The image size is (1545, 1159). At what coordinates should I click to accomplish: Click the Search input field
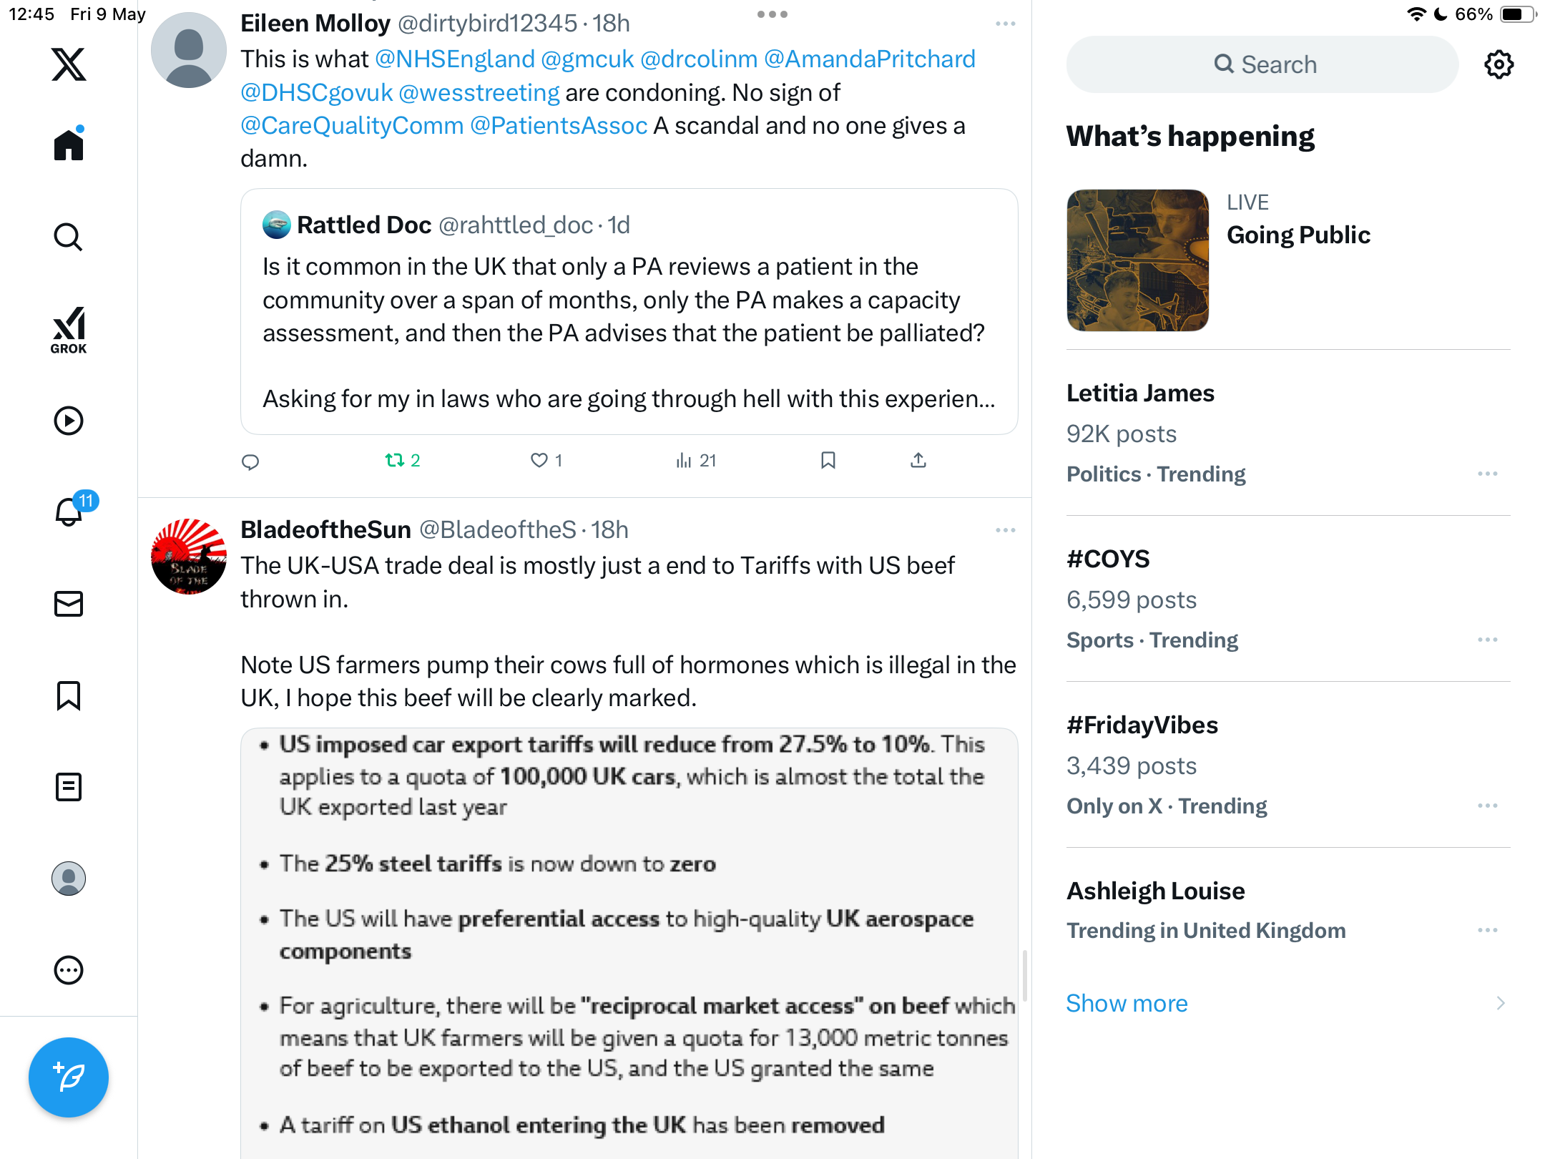click(1262, 64)
